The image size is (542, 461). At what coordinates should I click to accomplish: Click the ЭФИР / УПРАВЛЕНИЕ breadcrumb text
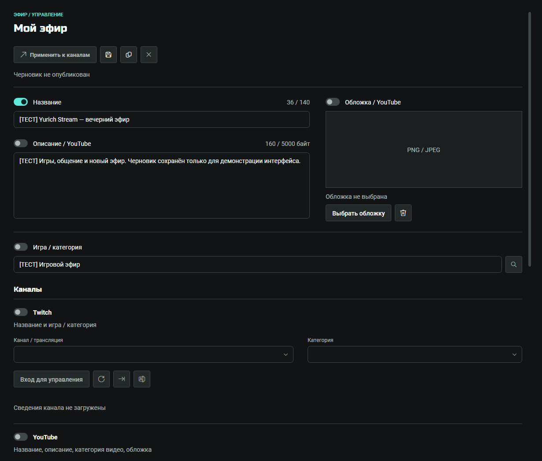pyautogui.click(x=38, y=15)
